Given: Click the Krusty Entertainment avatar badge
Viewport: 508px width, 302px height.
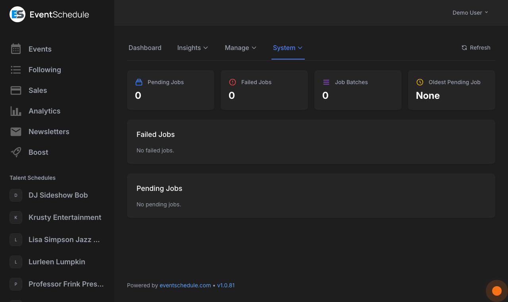Looking at the screenshot, I should [16, 217].
